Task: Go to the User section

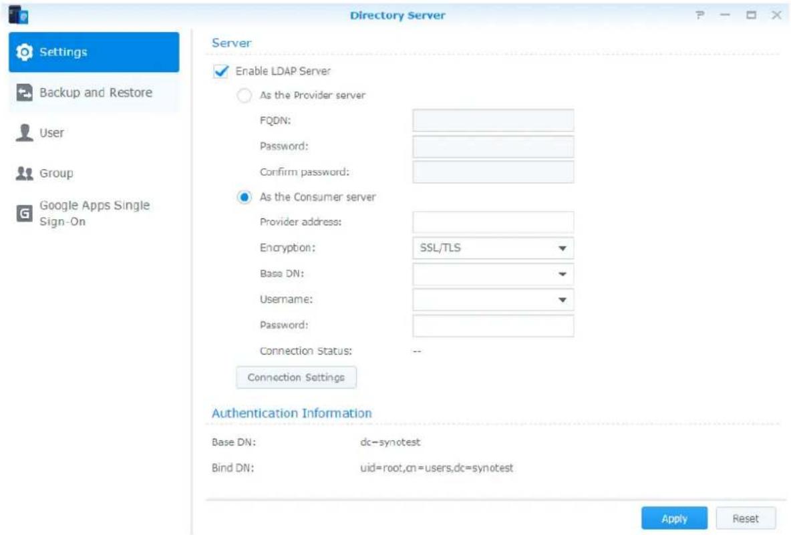Action: pos(94,133)
